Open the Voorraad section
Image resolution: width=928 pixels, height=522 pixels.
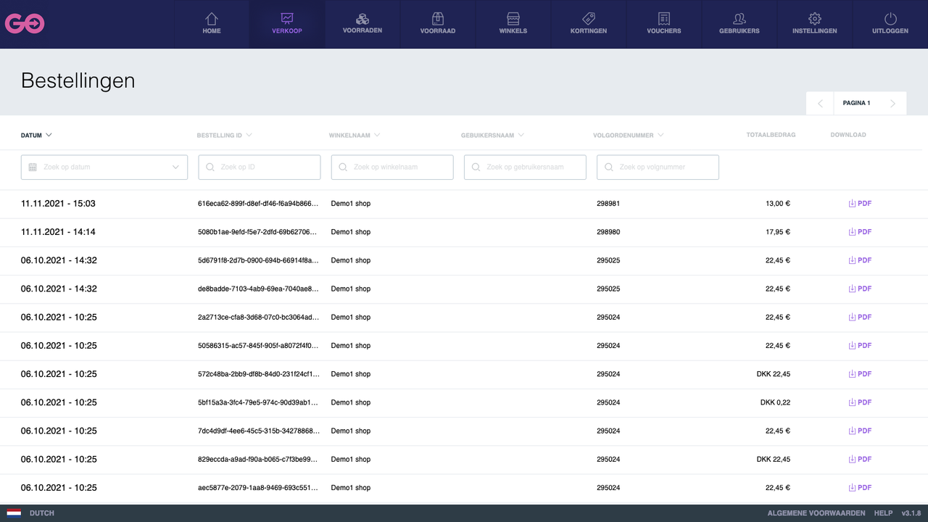click(438, 24)
